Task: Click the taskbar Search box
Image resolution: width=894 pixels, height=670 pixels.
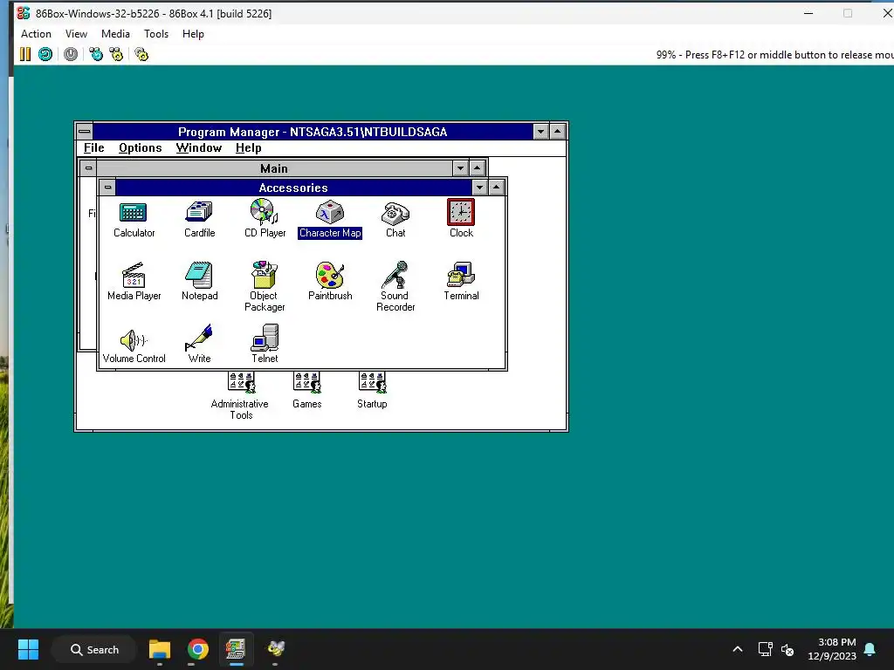Action: (94, 649)
